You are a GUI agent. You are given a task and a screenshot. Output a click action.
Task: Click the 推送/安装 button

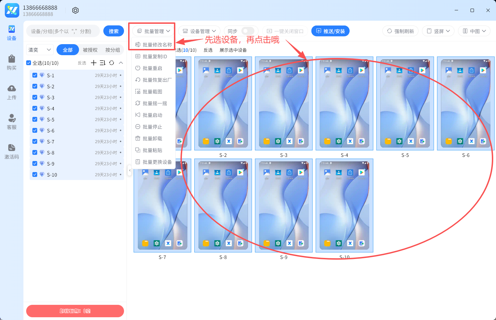point(330,31)
